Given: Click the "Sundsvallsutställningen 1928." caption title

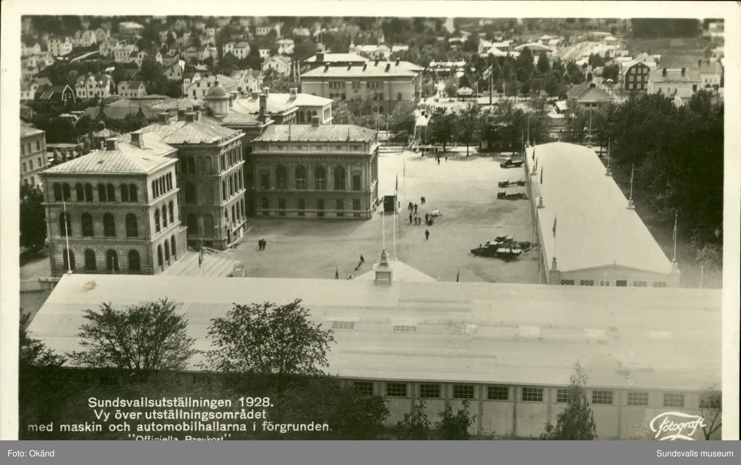Looking at the screenshot, I should click(180, 402).
